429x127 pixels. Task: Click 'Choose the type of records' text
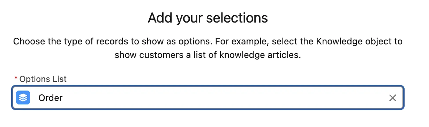(66, 42)
